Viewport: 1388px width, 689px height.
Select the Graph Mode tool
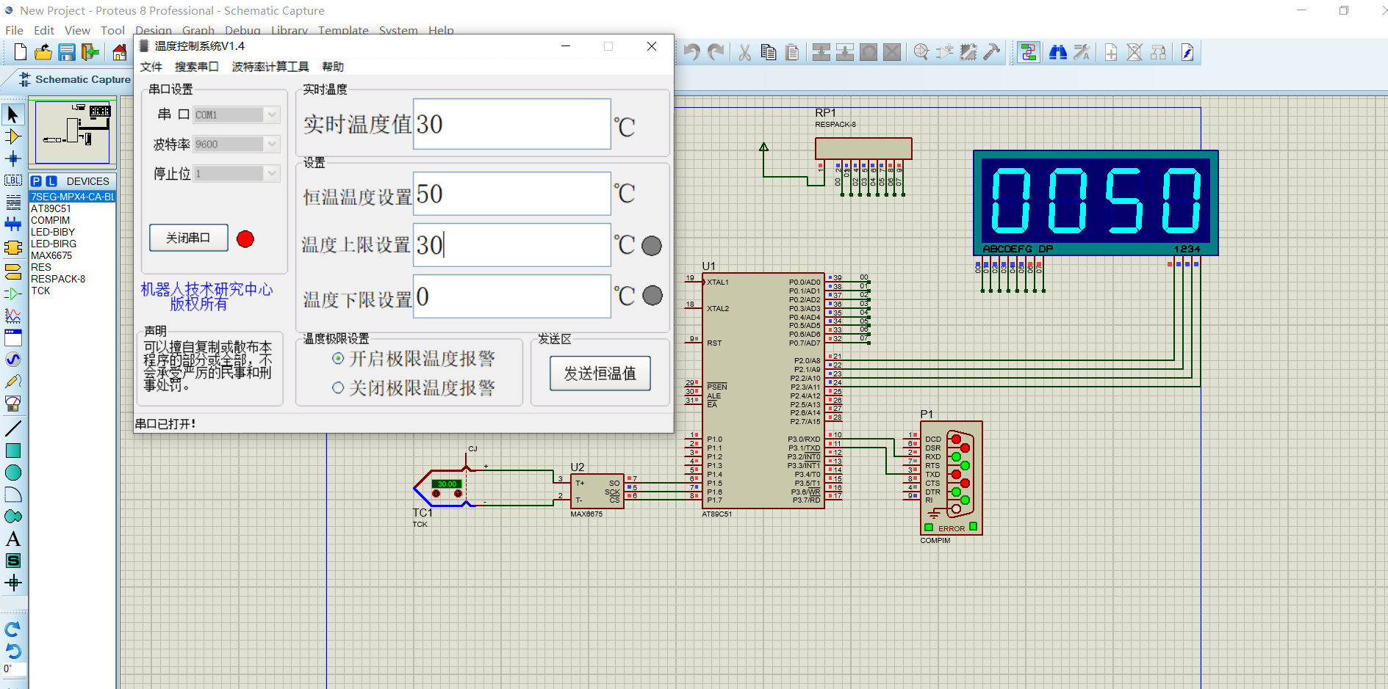(x=13, y=316)
